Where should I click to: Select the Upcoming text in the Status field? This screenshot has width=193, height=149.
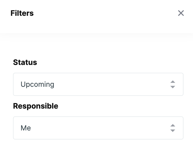tap(37, 84)
